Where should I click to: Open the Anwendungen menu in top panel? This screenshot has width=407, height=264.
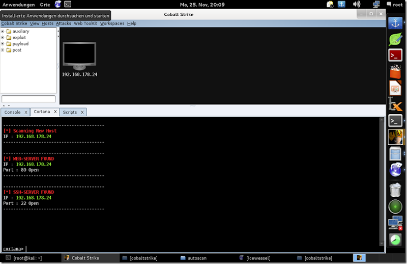point(18,5)
